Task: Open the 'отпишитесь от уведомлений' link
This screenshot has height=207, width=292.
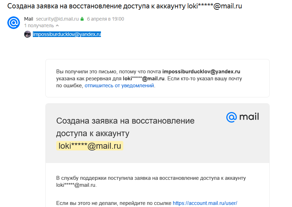Action: tap(119, 86)
